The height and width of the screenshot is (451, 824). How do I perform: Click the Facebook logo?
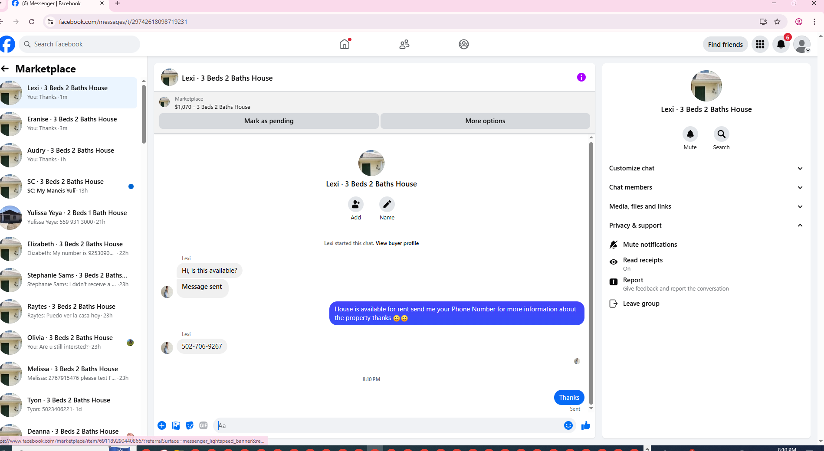click(x=7, y=44)
